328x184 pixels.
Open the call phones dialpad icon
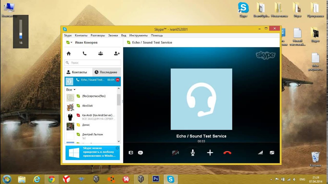tap(85, 53)
